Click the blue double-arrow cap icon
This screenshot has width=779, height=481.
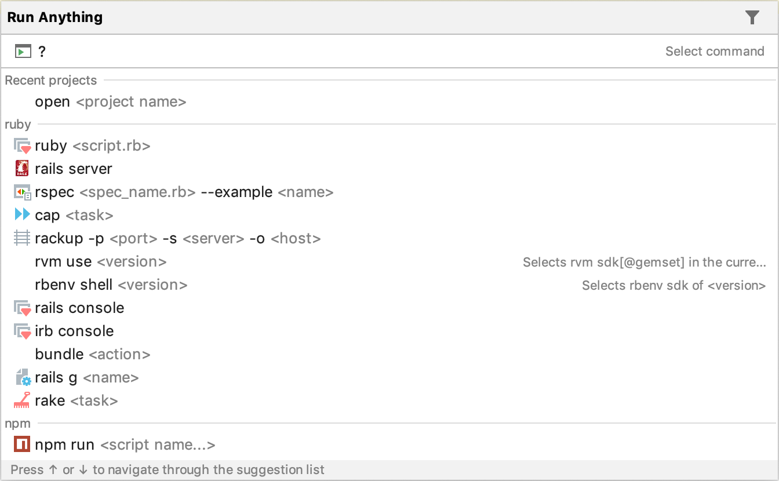(22, 215)
